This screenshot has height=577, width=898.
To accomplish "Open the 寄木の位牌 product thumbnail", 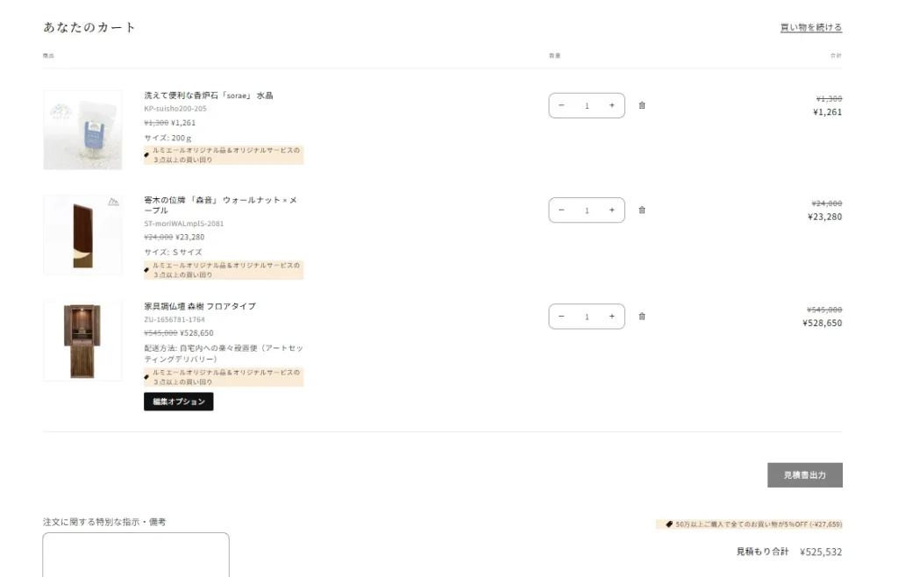I will click(x=83, y=235).
